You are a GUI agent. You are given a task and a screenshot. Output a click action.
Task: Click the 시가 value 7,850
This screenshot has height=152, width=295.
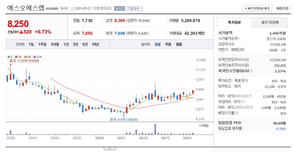point(87,34)
